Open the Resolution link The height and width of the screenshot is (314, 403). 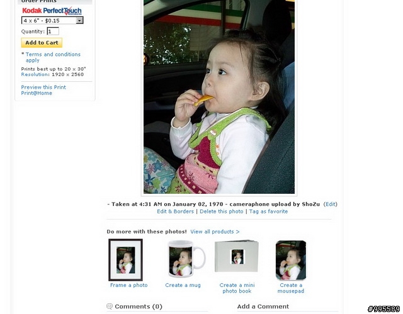click(35, 74)
